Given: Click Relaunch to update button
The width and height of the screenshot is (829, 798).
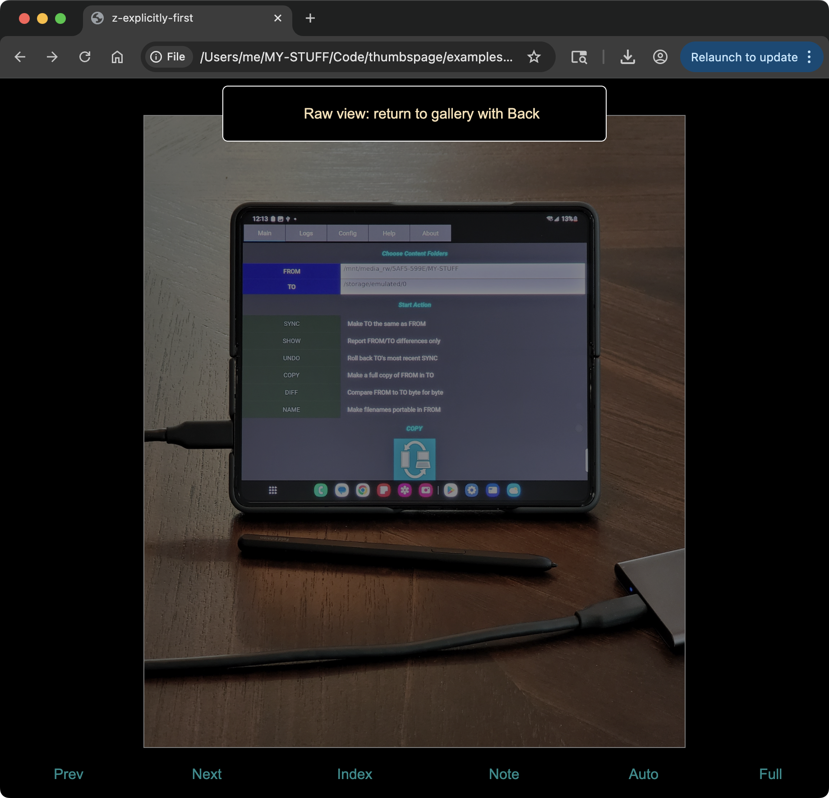Looking at the screenshot, I should pyautogui.click(x=744, y=57).
